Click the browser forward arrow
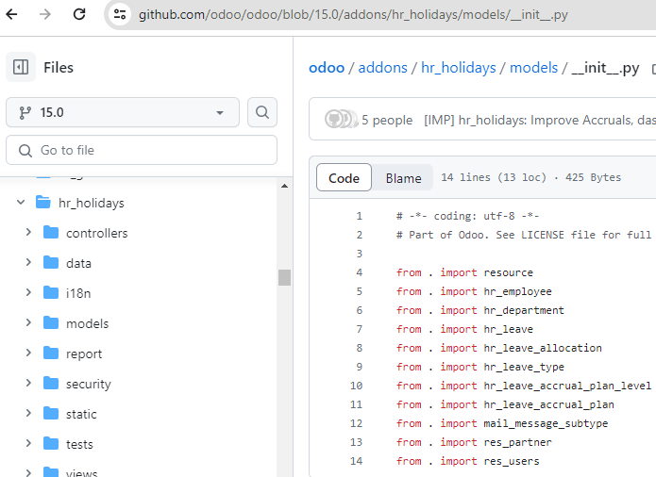This screenshot has width=656, height=477. click(44, 14)
